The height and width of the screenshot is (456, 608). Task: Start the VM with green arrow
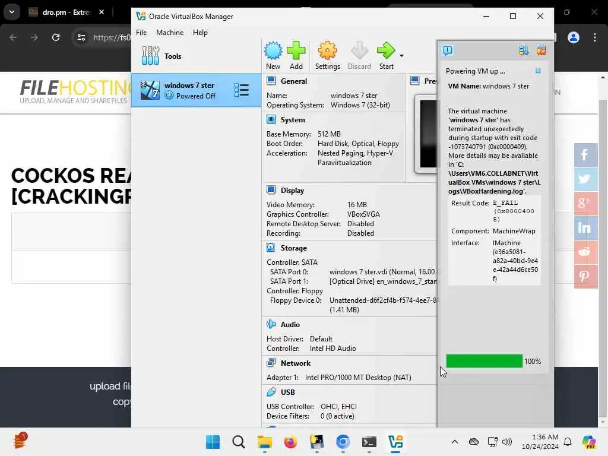click(386, 55)
